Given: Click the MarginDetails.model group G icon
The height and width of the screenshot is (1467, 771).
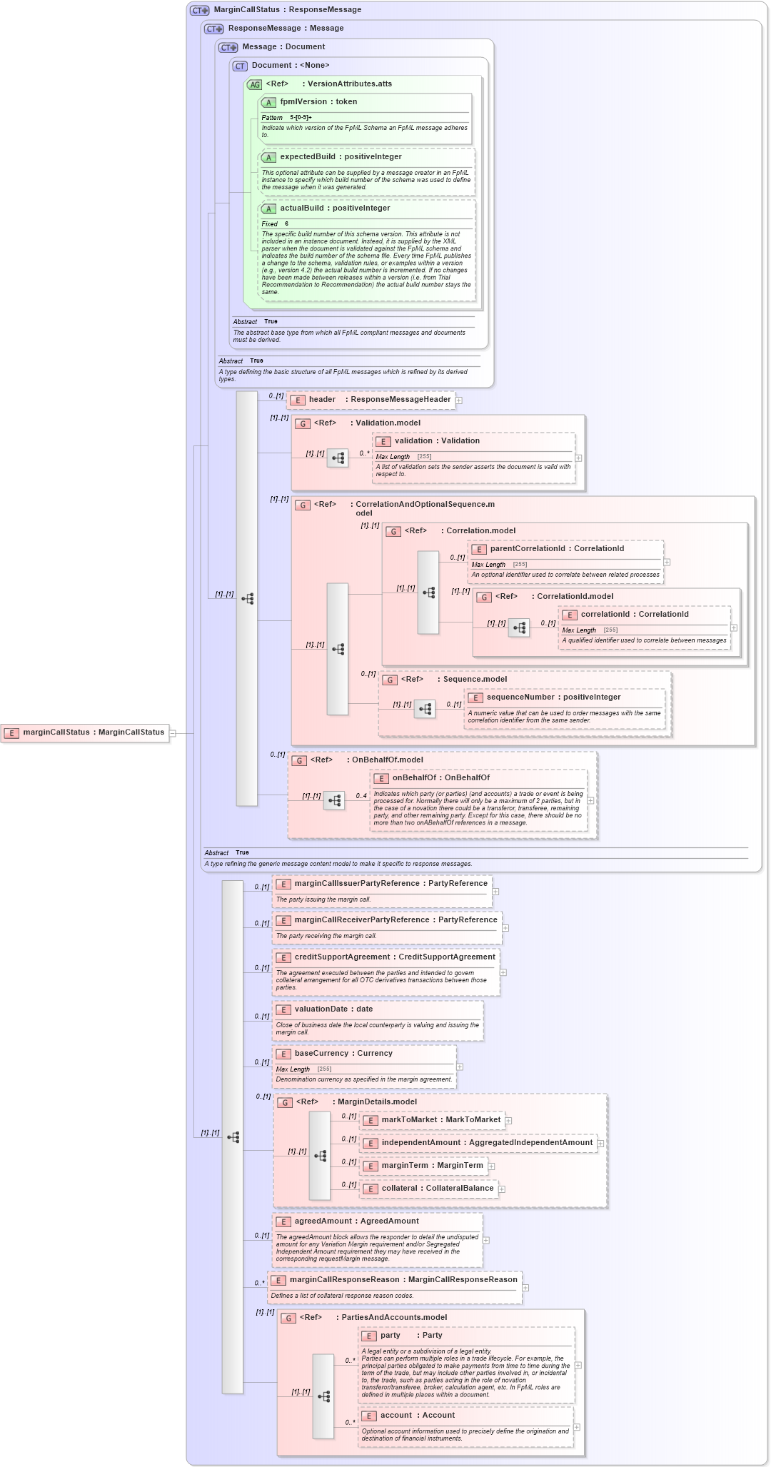Looking at the screenshot, I should 285,1103.
